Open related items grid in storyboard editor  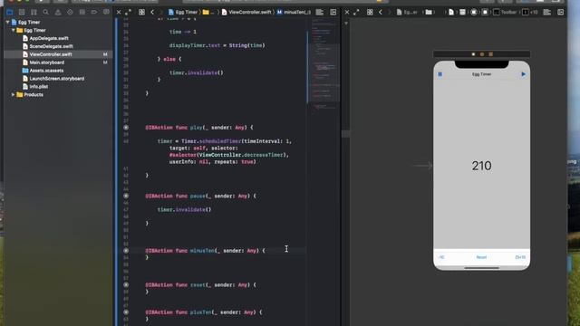point(370,12)
